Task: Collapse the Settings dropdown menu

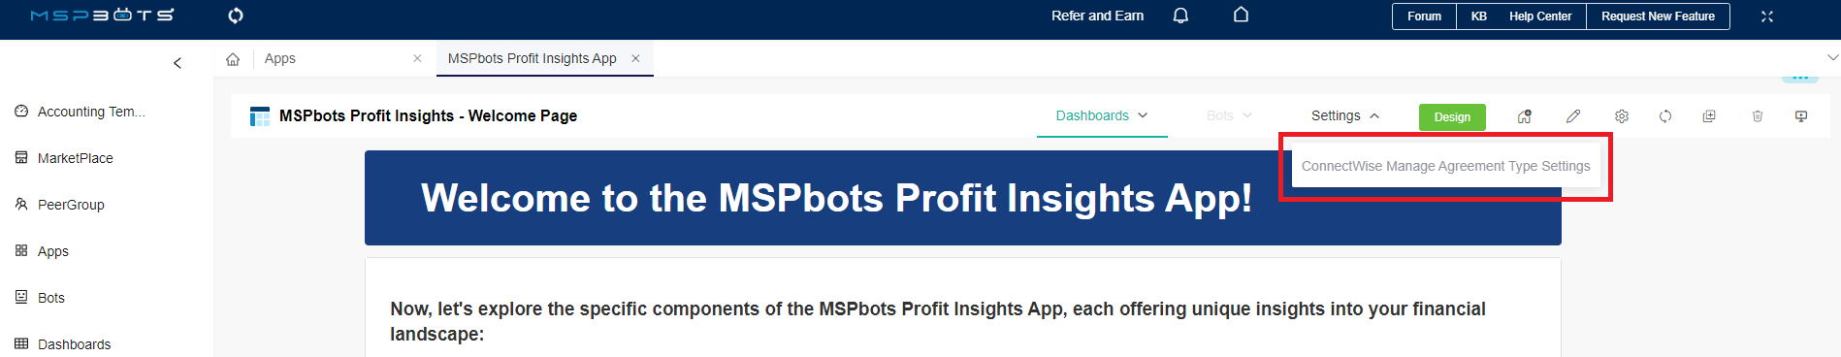Action: coord(1345,115)
